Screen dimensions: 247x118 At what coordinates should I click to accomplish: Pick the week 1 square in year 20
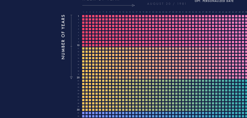tap(83, 78)
